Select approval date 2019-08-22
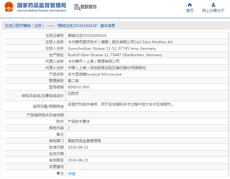 (78, 147)
